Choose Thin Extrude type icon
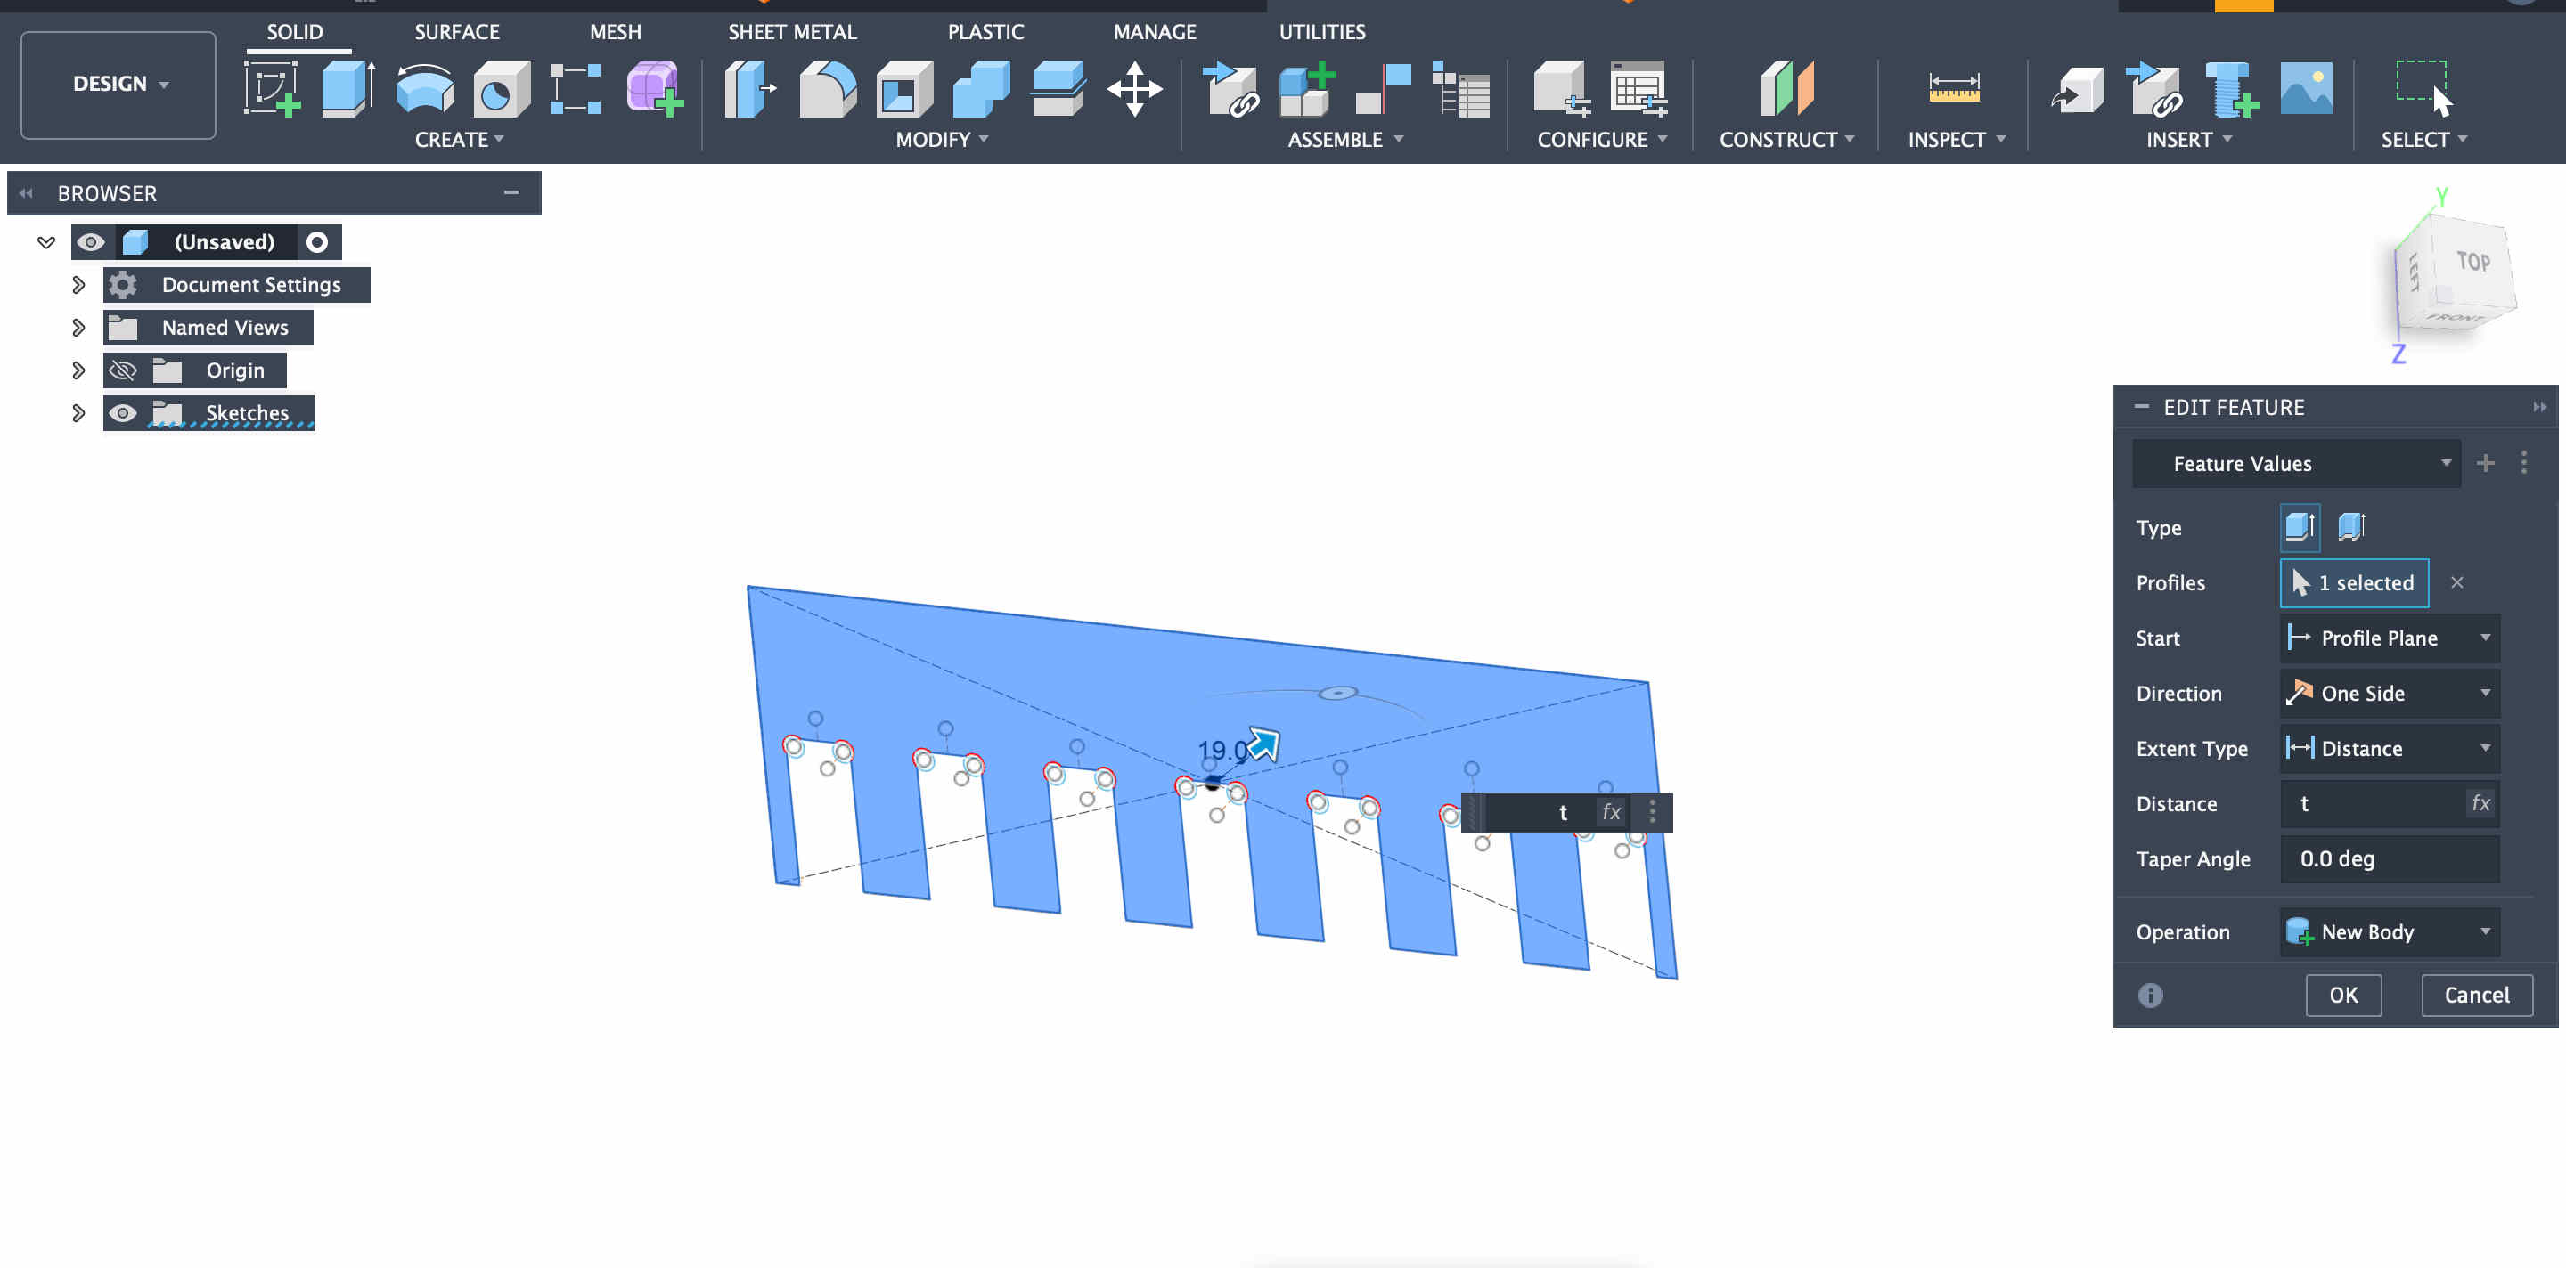 (x=2351, y=526)
